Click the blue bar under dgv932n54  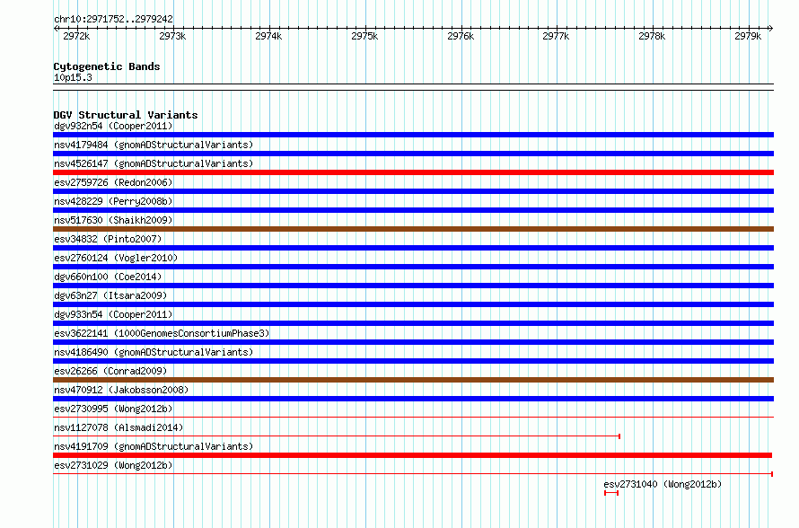coord(413,135)
